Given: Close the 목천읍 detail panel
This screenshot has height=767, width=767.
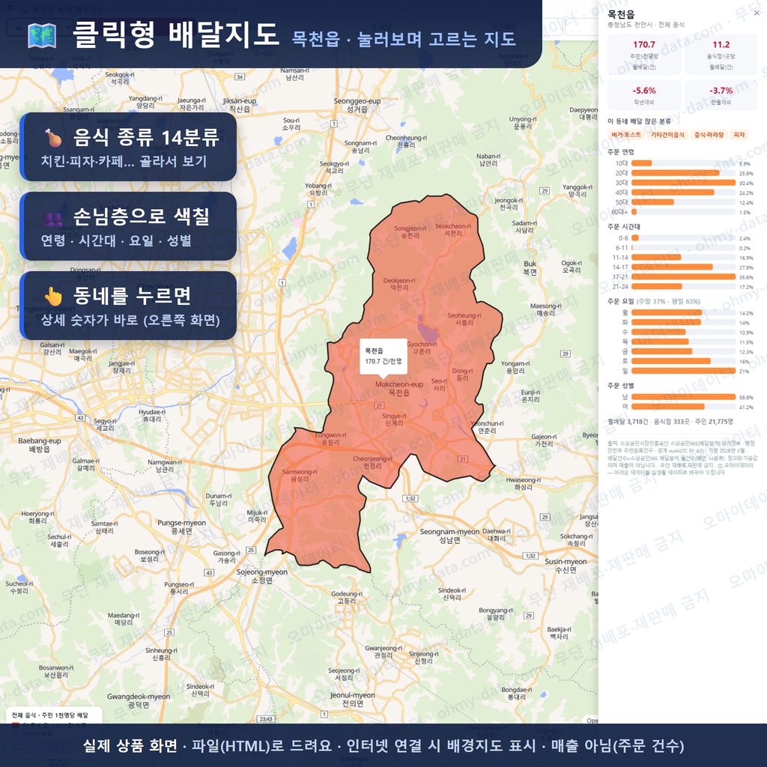Looking at the screenshot, I should [757, 13].
